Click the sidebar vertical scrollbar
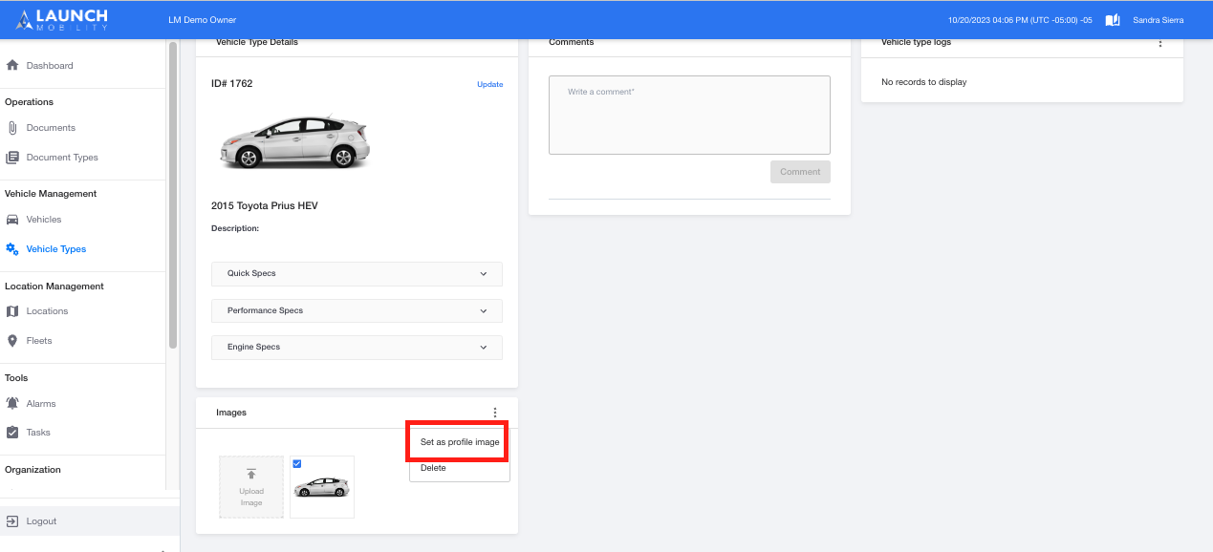Viewport: 1213px width, 552px height. click(x=173, y=196)
